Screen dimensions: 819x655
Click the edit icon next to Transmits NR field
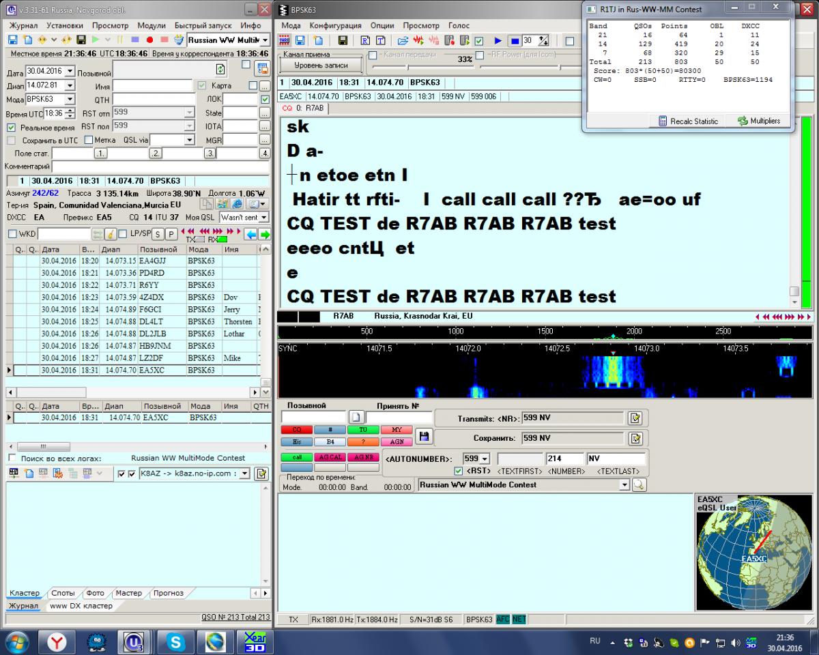pos(635,418)
